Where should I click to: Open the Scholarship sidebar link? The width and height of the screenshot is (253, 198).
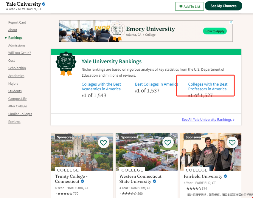pos(17,68)
